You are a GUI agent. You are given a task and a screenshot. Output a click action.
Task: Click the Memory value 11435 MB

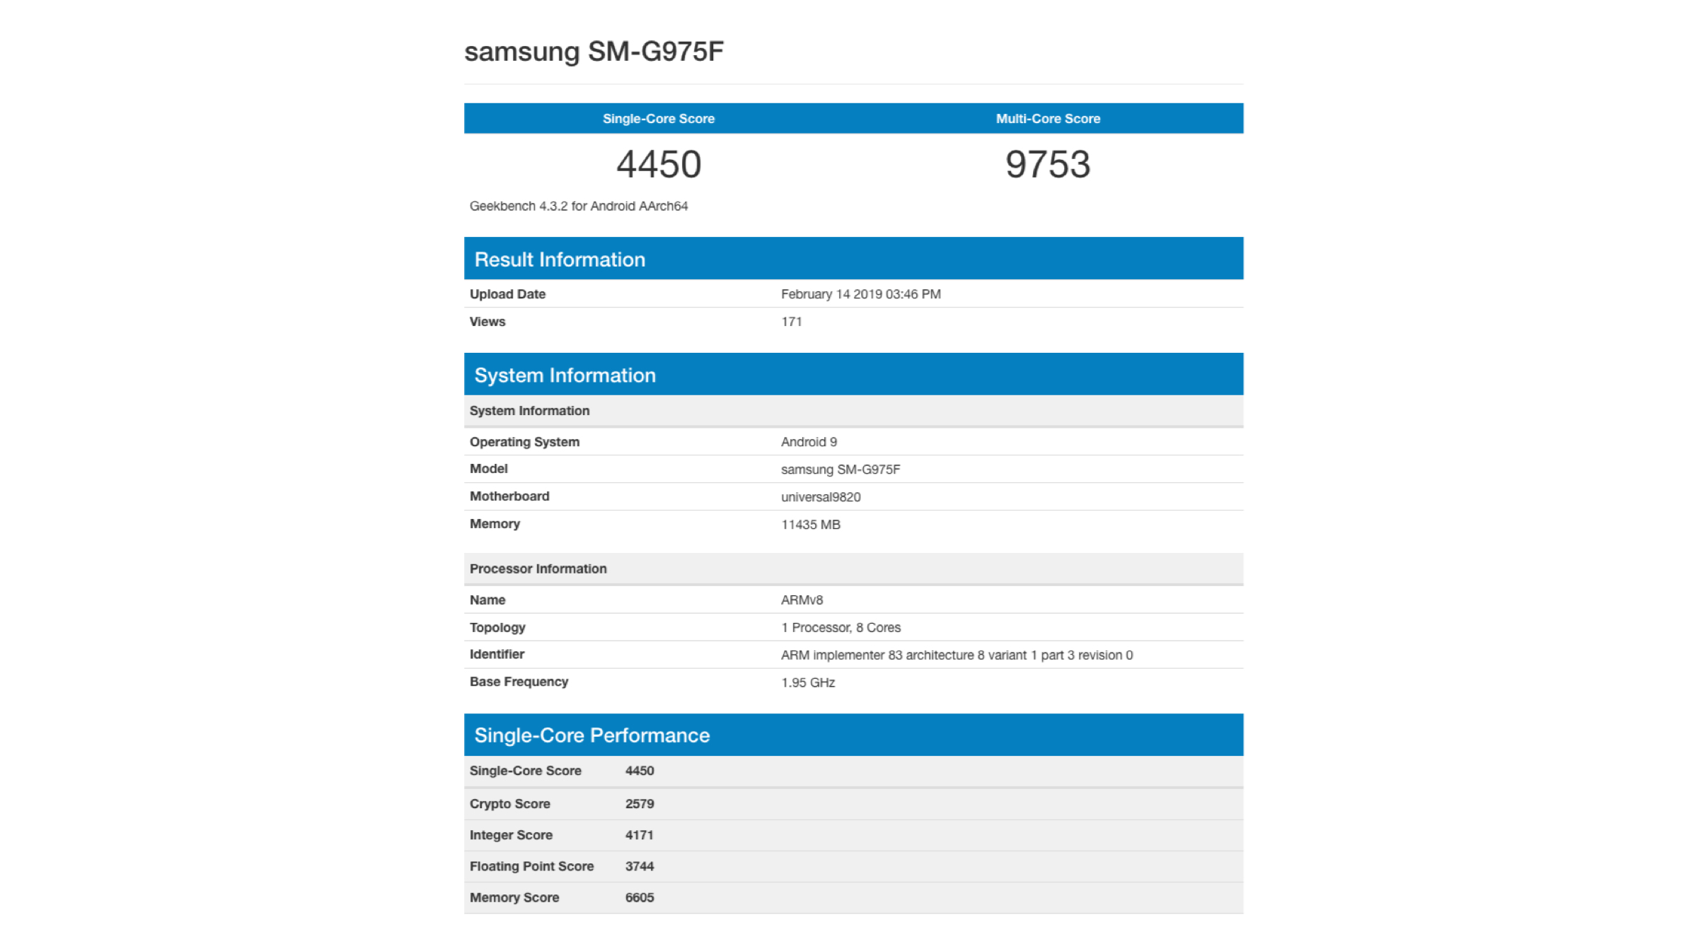[810, 525]
